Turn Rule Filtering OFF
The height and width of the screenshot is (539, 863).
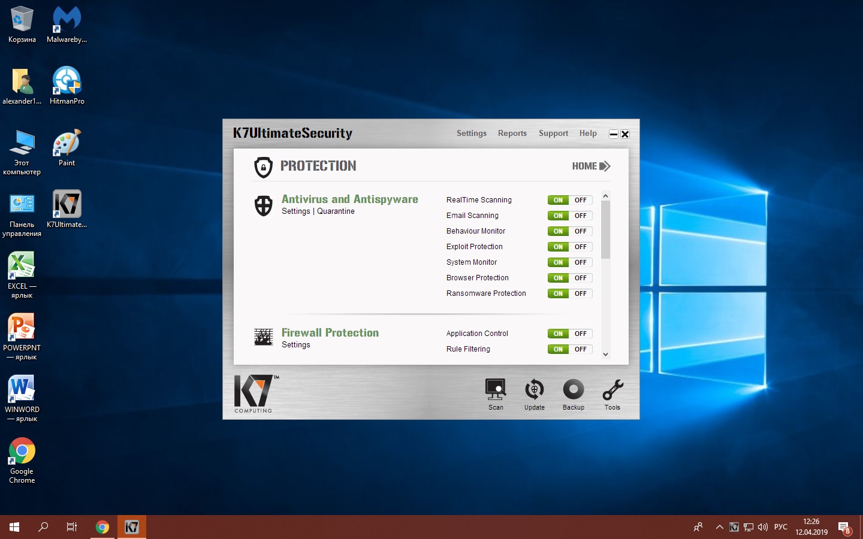click(x=581, y=349)
